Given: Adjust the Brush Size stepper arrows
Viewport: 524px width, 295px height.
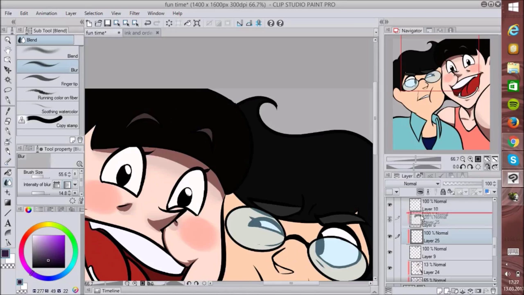Looking at the screenshot, I should pos(69,174).
